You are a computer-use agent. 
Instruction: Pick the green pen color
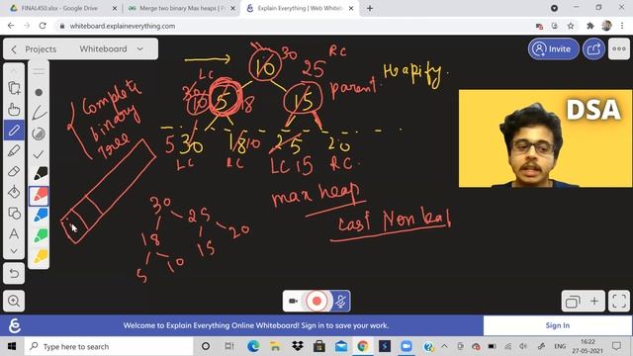pos(40,235)
